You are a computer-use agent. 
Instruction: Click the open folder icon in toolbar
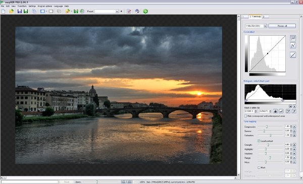(x=12, y=12)
